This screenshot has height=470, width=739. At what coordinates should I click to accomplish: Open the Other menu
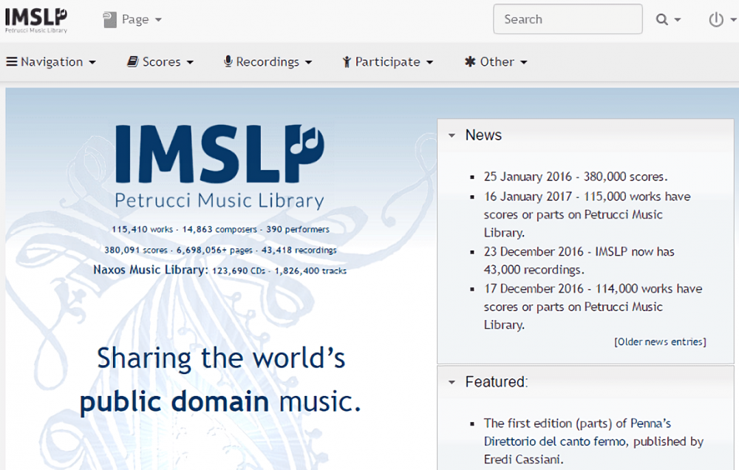(496, 62)
